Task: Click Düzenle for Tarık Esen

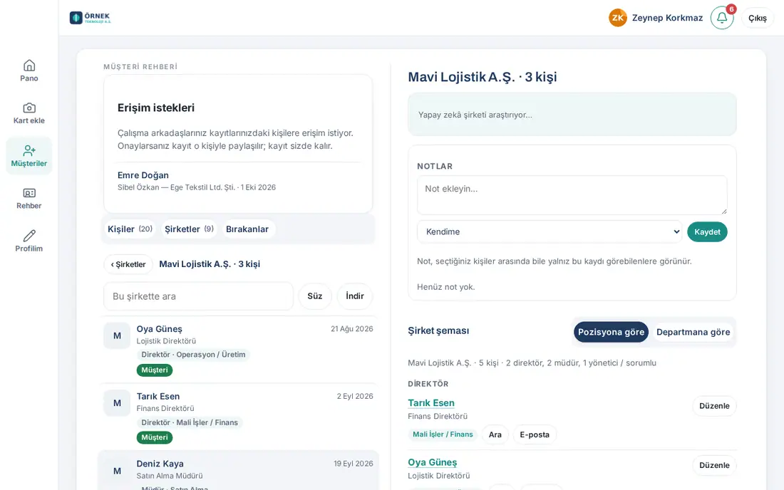Action: (x=714, y=406)
